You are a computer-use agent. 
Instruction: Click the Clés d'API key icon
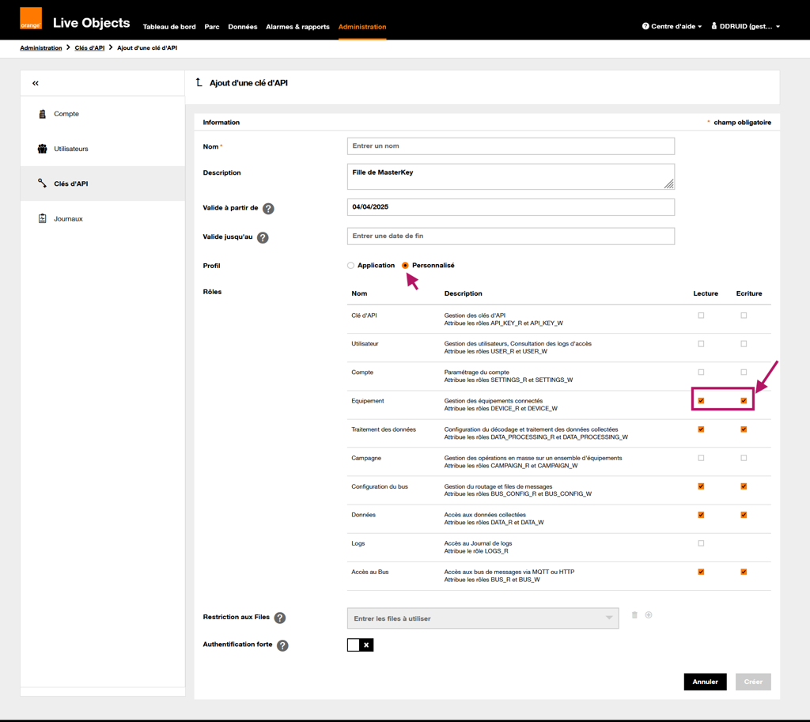pyautogui.click(x=43, y=183)
